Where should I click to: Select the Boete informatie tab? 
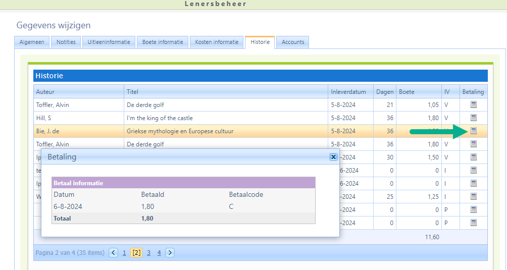(x=163, y=42)
